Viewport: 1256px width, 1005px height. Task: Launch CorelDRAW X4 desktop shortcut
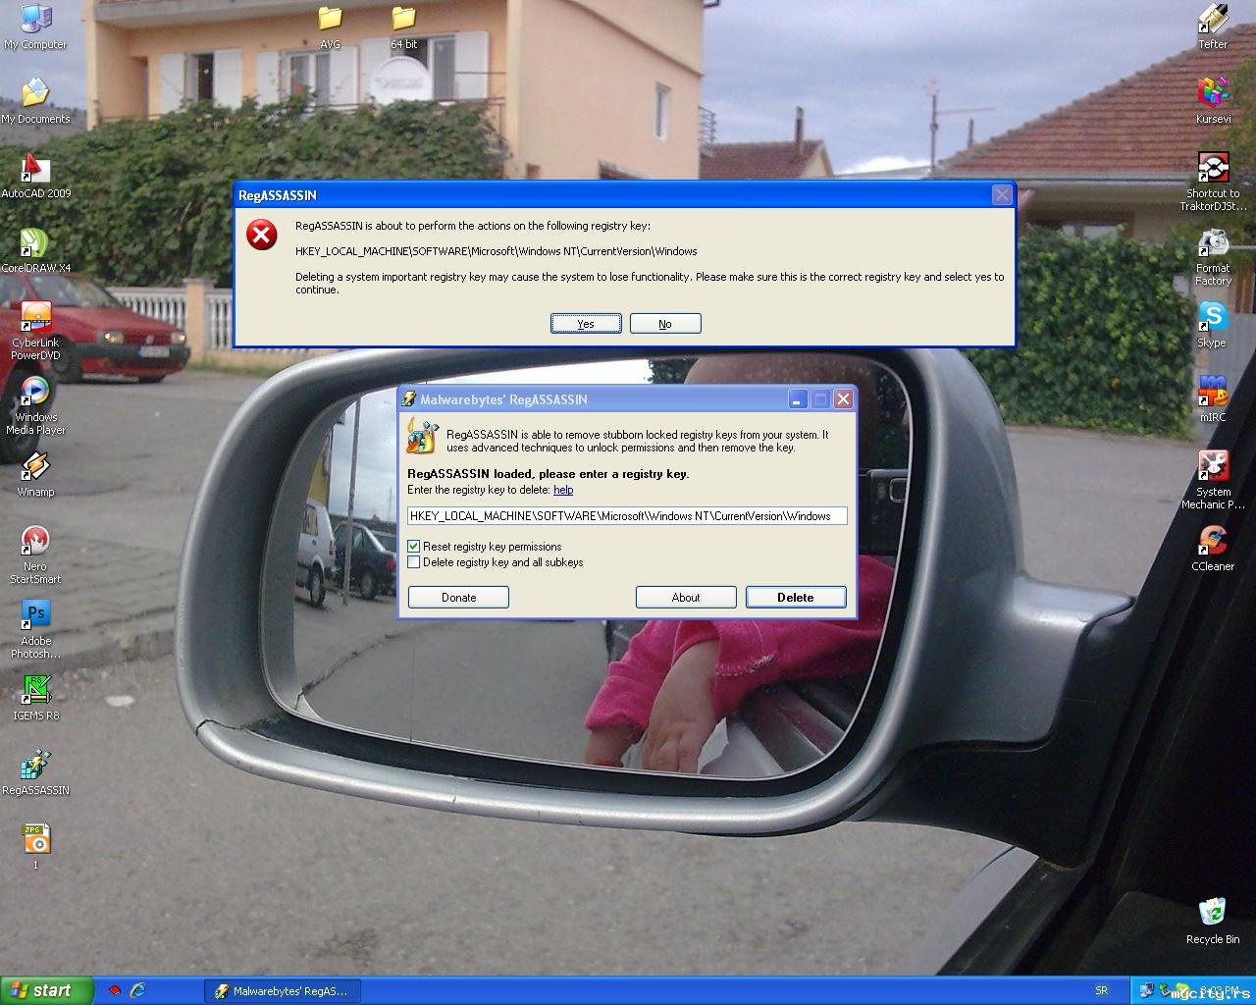tap(35, 250)
